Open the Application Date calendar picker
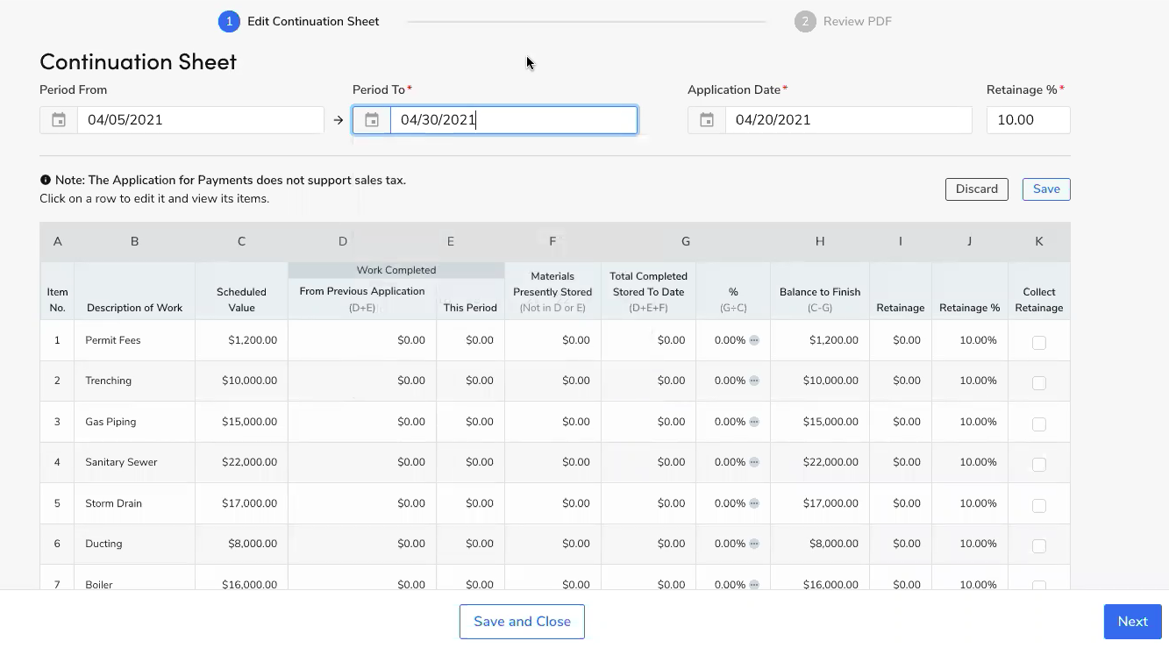This screenshot has width=1169, height=648. pyautogui.click(x=707, y=119)
